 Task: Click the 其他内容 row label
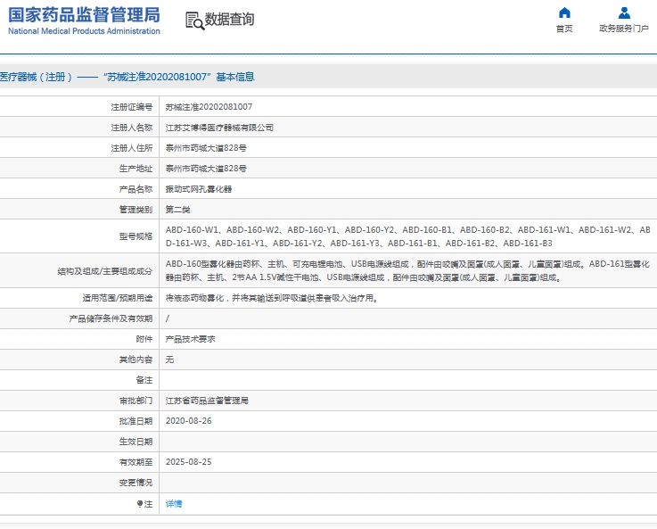pos(136,360)
